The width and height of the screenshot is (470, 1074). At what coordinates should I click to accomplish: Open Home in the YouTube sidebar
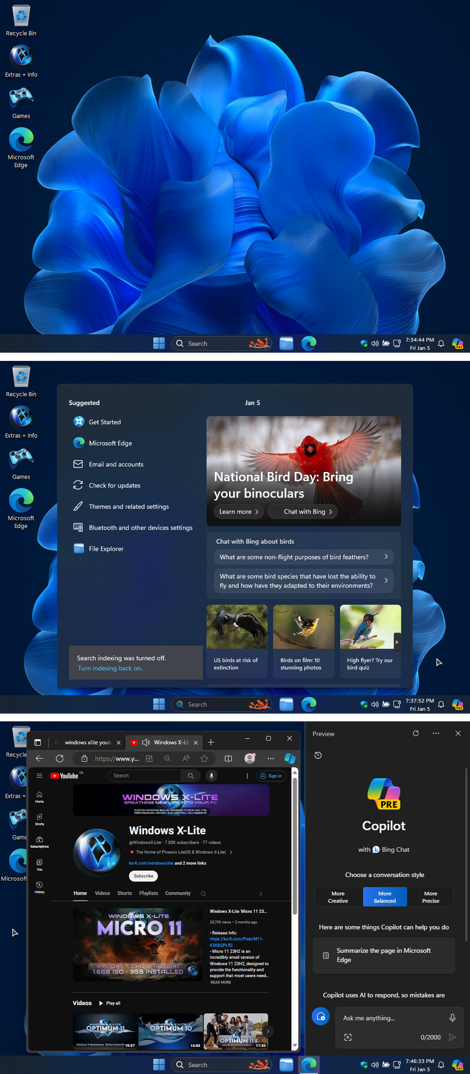(x=39, y=797)
